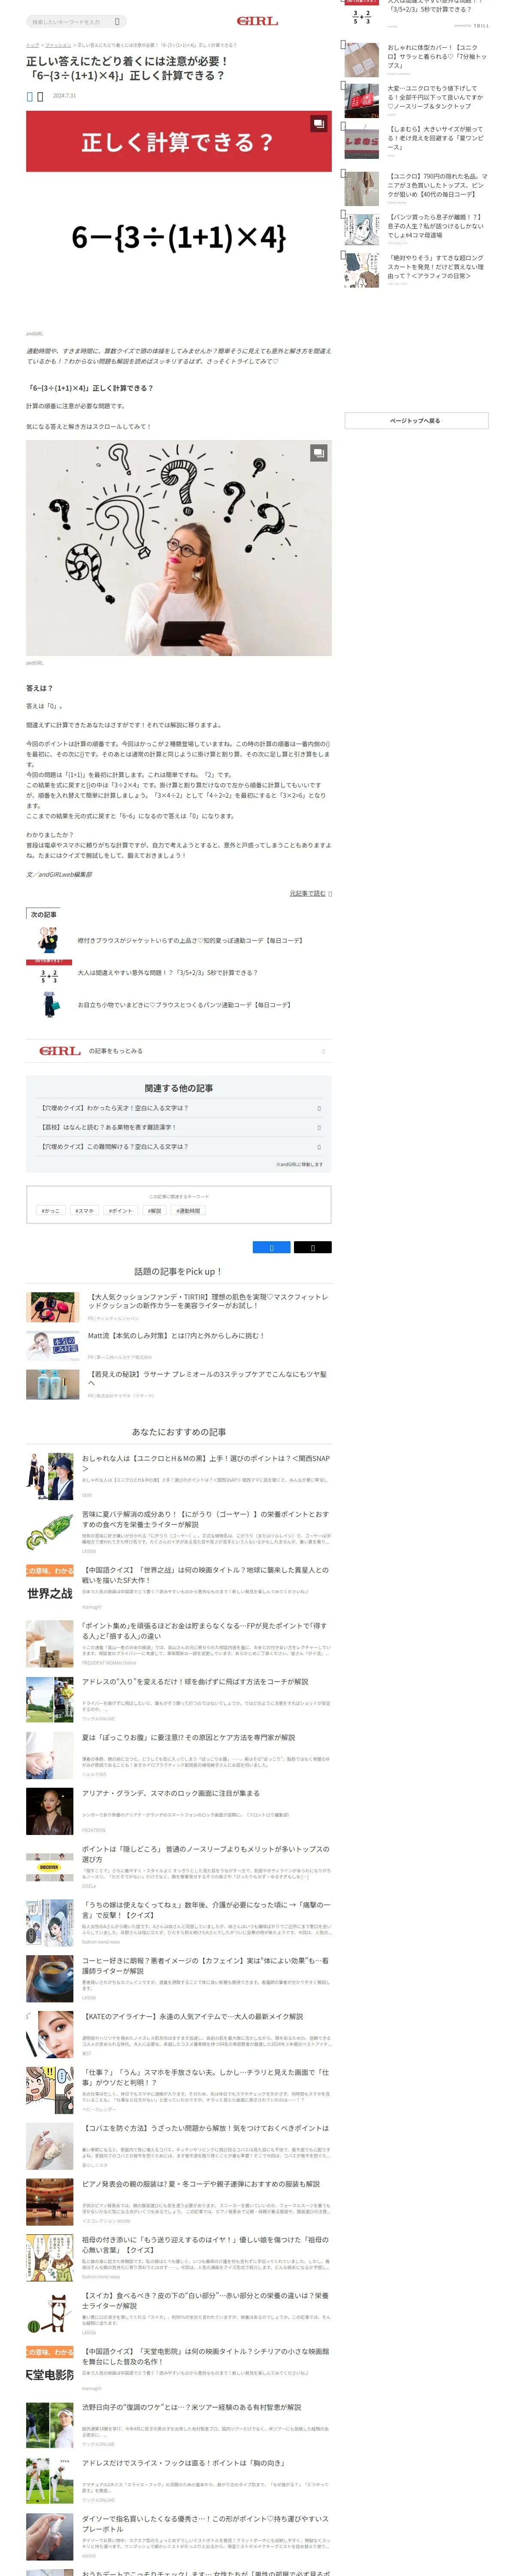515x2576 pixels.
Task: Open recommended article 苦味に夏バテ解消の成分あり！【にがうり】
Action: coord(206,1519)
